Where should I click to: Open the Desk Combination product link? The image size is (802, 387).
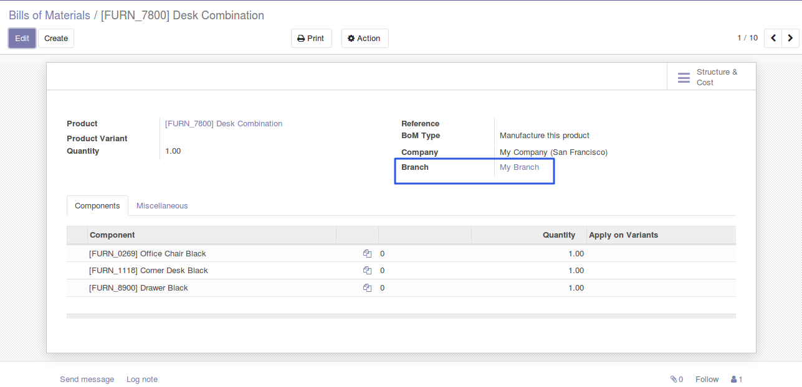pos(223,124)
